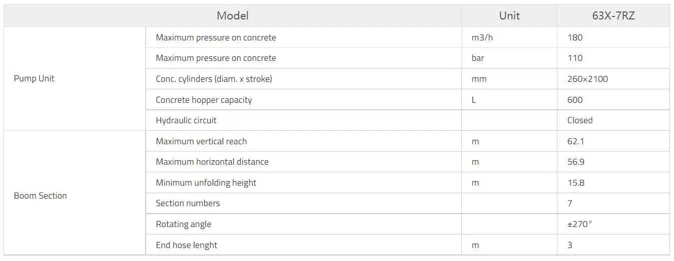Click the Minimum unfolding height label
Image resolution: width=674 pixels, height=261 pixels.
coord(206,183)
